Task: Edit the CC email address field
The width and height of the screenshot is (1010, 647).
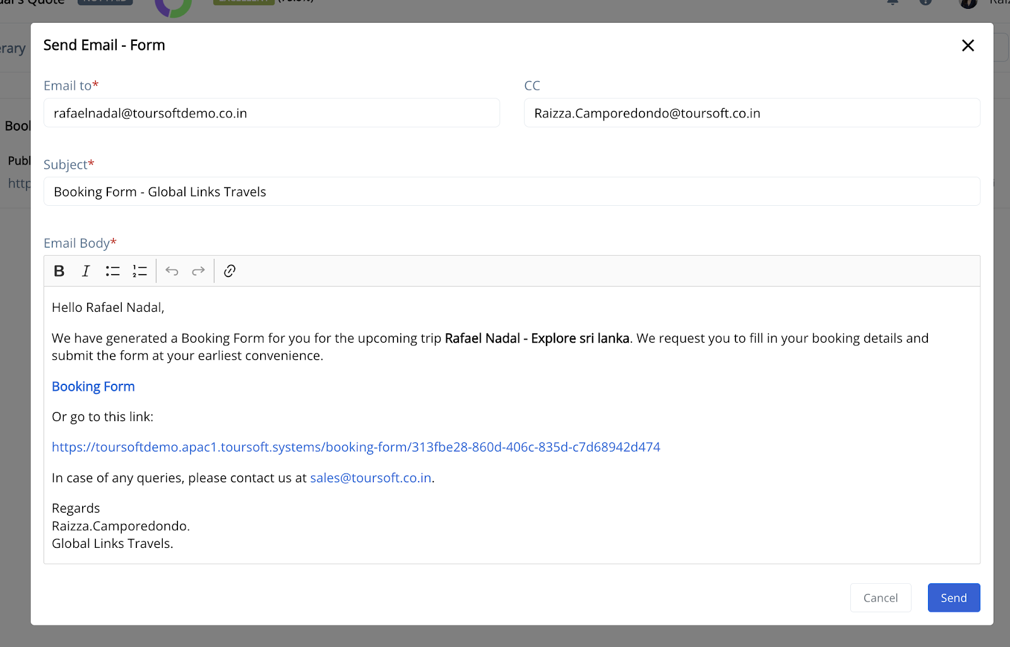Action: tap(752, 113)
